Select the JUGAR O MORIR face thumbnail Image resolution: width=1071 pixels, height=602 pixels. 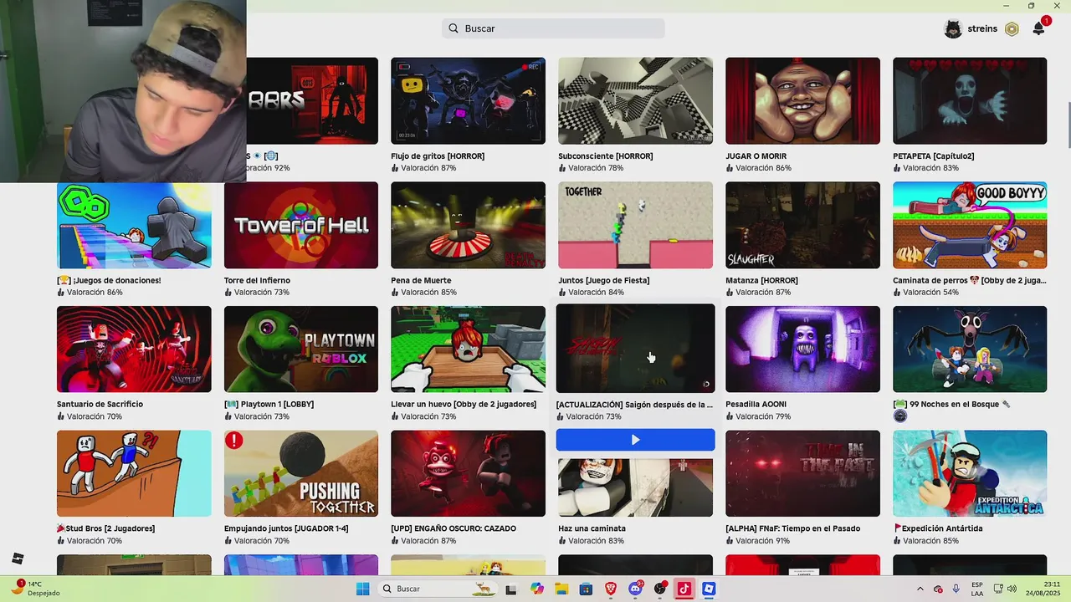[x=802, y=100]
